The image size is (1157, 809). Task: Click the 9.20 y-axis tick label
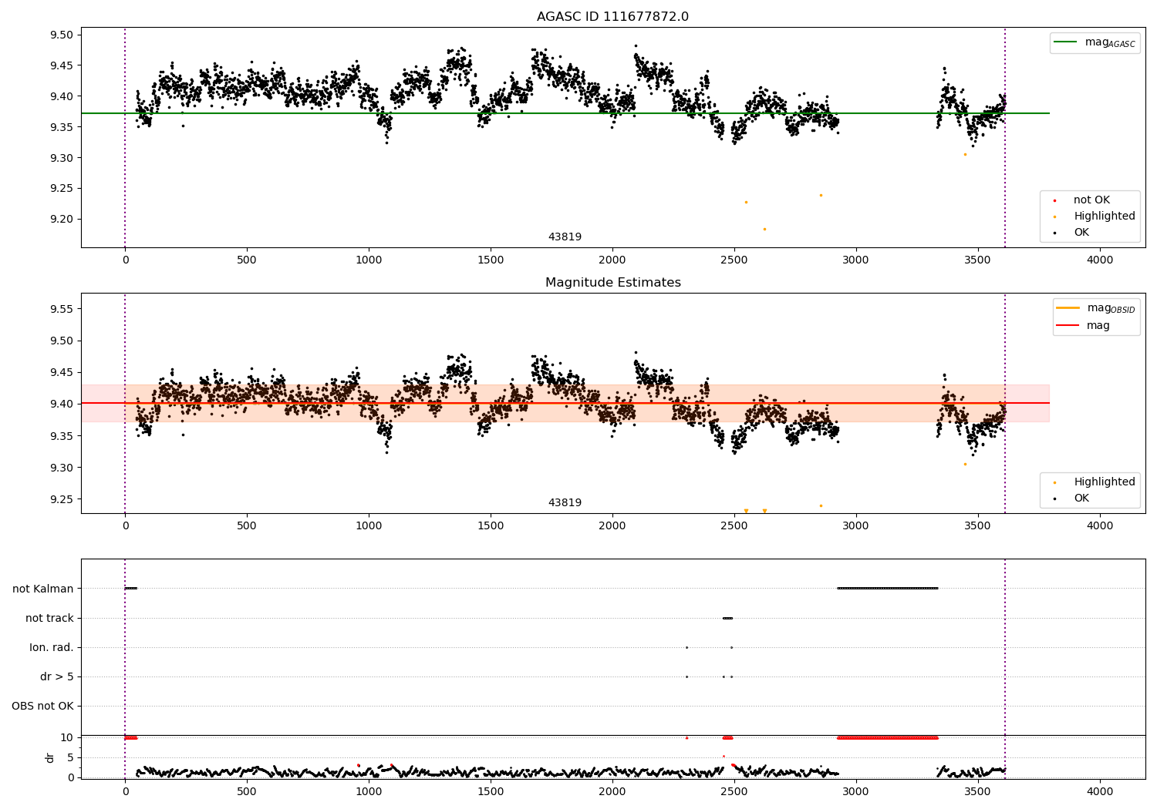60,219
